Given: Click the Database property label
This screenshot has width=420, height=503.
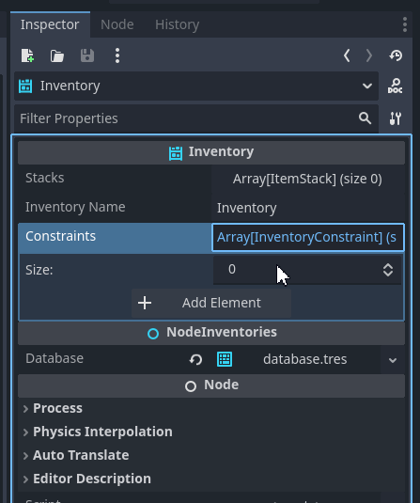Looking at the screenshot, I should click(54, 358).
